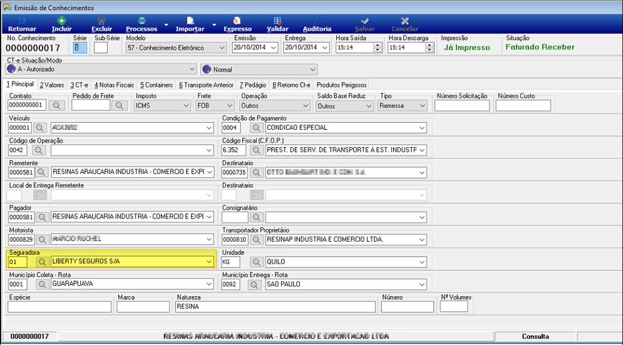The height and width of the screenshot is (345, 623).
Task: Click the magnifier beside Destinatario code 0000735
Action: coord(257,173)
